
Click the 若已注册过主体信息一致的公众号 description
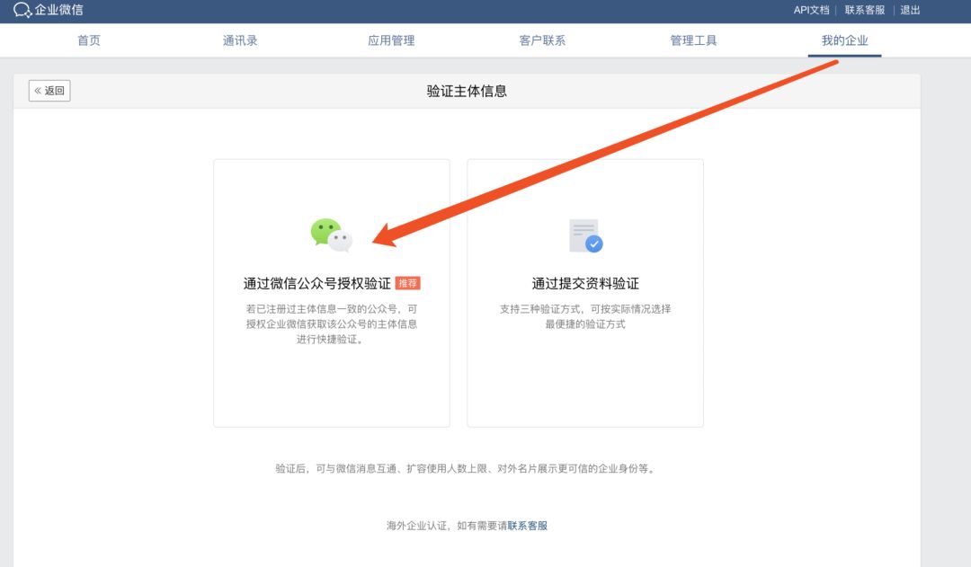point(331,323)
